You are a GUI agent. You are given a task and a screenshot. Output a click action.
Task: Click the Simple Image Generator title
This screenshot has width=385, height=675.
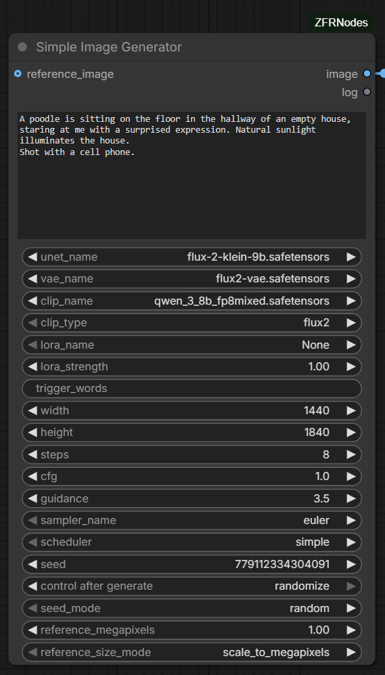[x=109, y=47]
